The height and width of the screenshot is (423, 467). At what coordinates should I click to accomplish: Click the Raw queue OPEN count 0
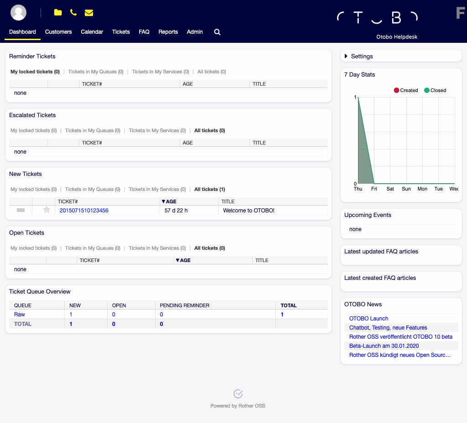[114, 315]
